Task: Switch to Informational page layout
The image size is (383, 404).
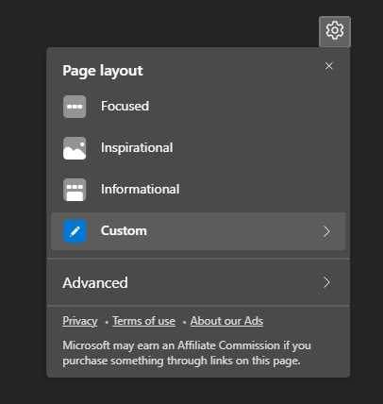Action: tap(141, 189)
